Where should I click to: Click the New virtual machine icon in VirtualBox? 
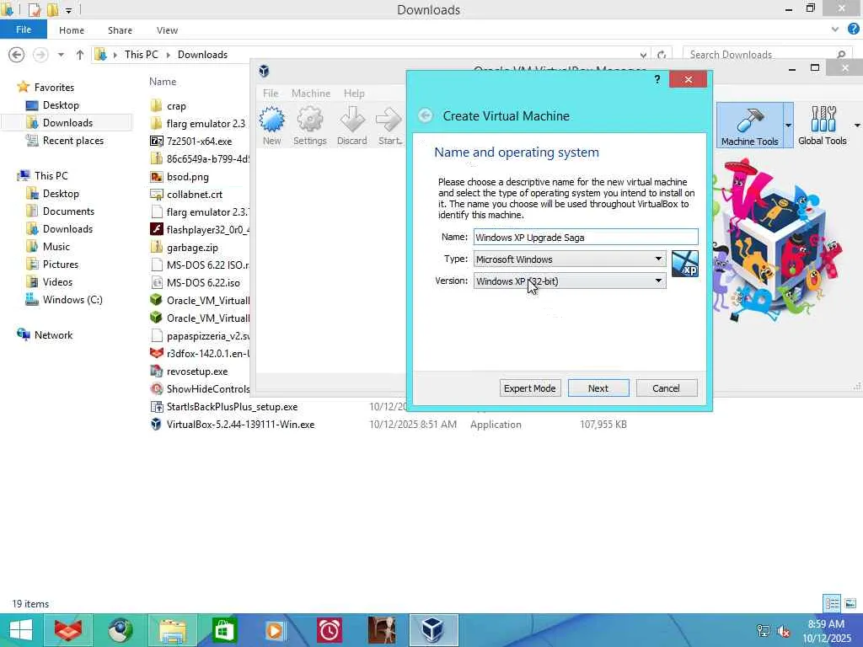[x=272, y=126]
